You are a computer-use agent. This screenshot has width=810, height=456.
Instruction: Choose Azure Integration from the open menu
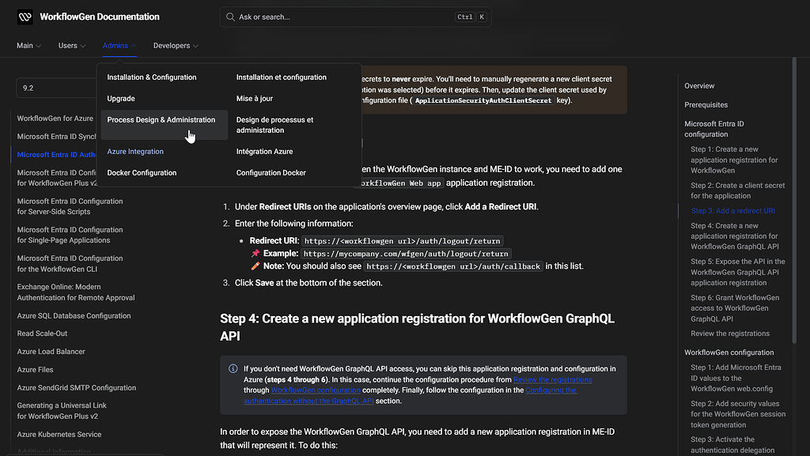(x=135, y=151)
